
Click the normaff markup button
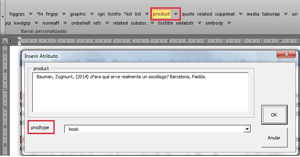click(51, 23)
